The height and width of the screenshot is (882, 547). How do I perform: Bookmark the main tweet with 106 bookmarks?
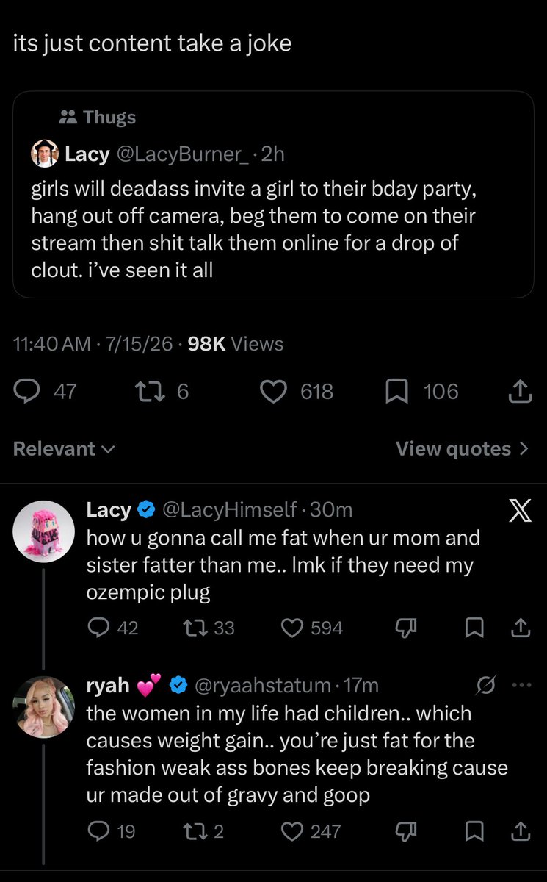point(422,392)
